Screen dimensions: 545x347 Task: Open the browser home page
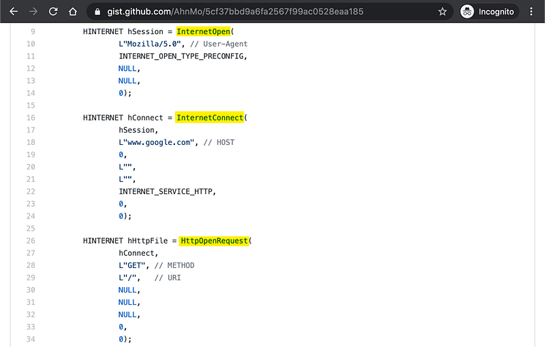point(73,12)
